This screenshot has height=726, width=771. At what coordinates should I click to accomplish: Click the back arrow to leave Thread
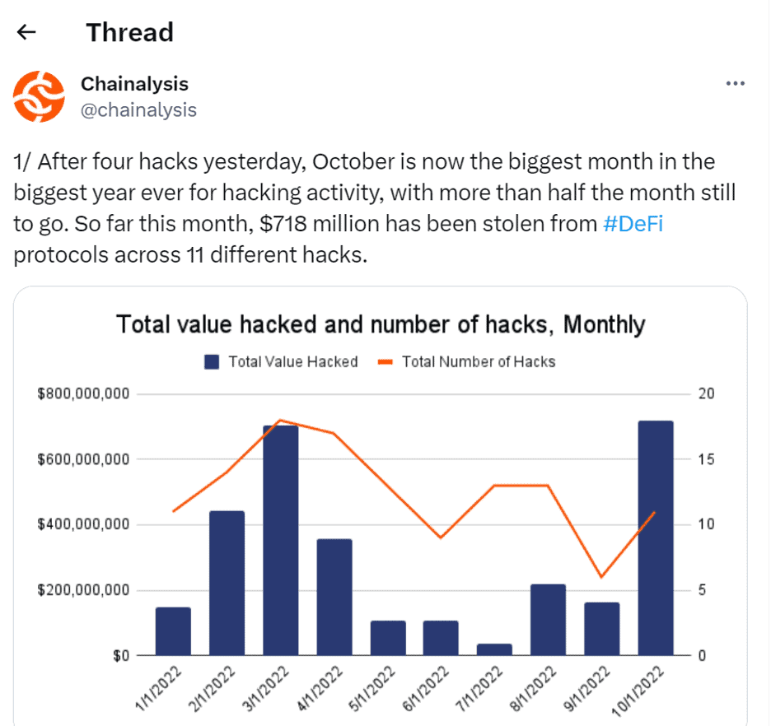click(x=26, y=32)
